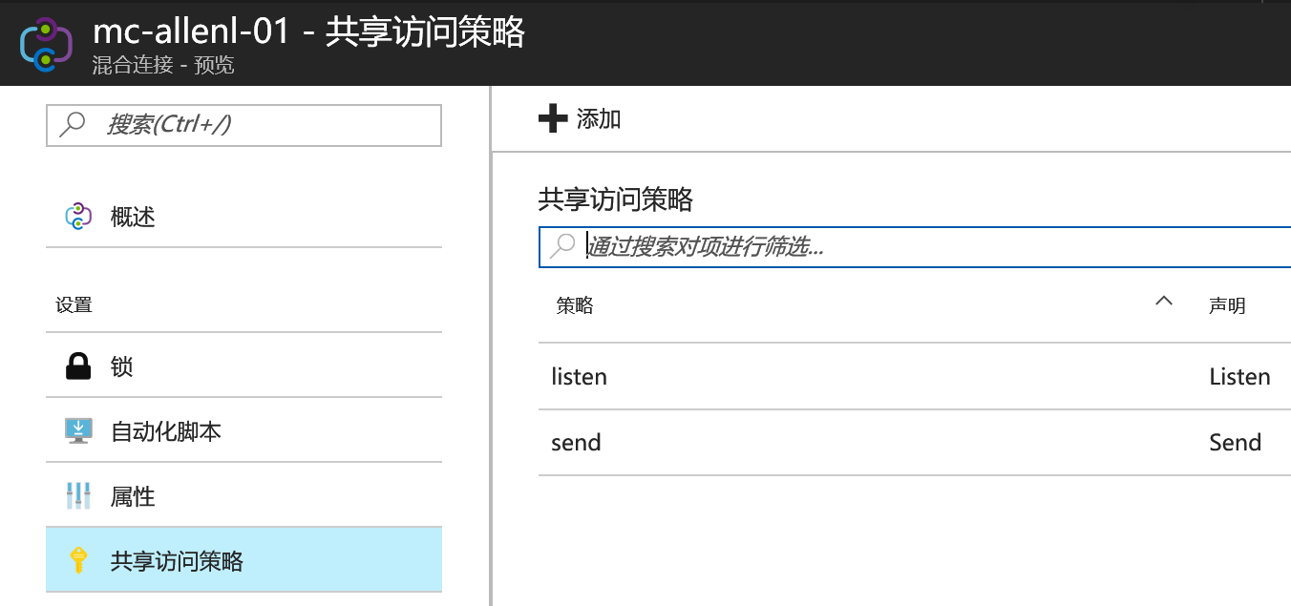Click the yellow key icon in sidebar
1291x606 pixels.
coord(77,561)
